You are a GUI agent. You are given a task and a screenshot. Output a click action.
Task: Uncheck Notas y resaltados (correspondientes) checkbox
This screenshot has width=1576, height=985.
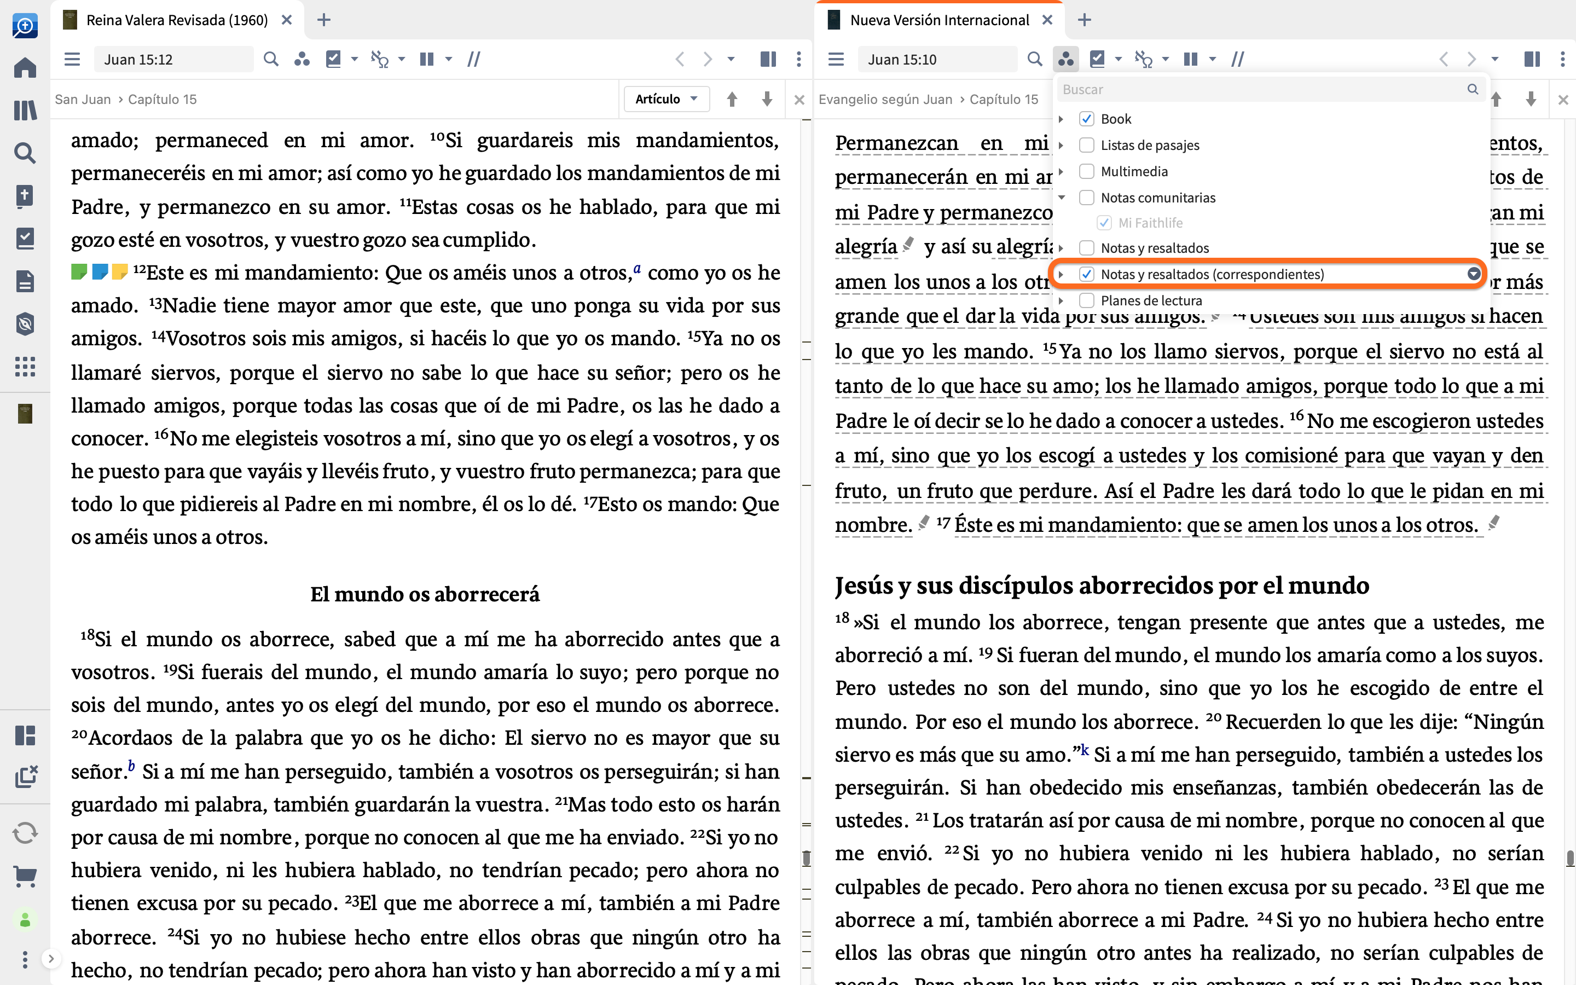(1086, 274)
